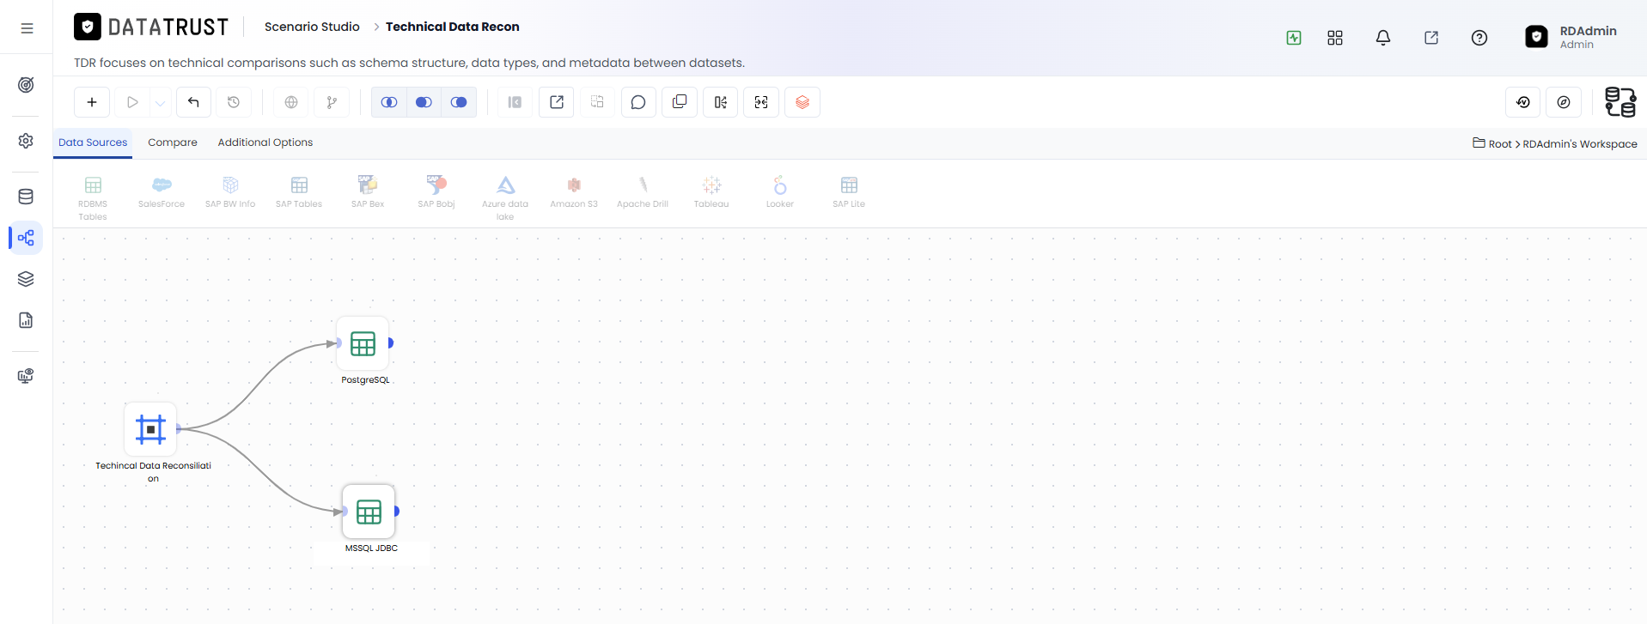1647x624 pixels.
Task: Click the globe icon in toolbar
Action: click(291, 102)
